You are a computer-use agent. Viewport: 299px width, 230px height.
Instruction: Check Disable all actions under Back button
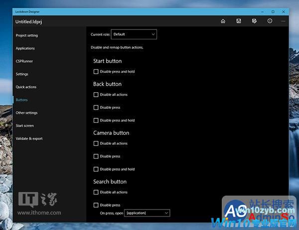pyautogui.click(x=96, y=94)
